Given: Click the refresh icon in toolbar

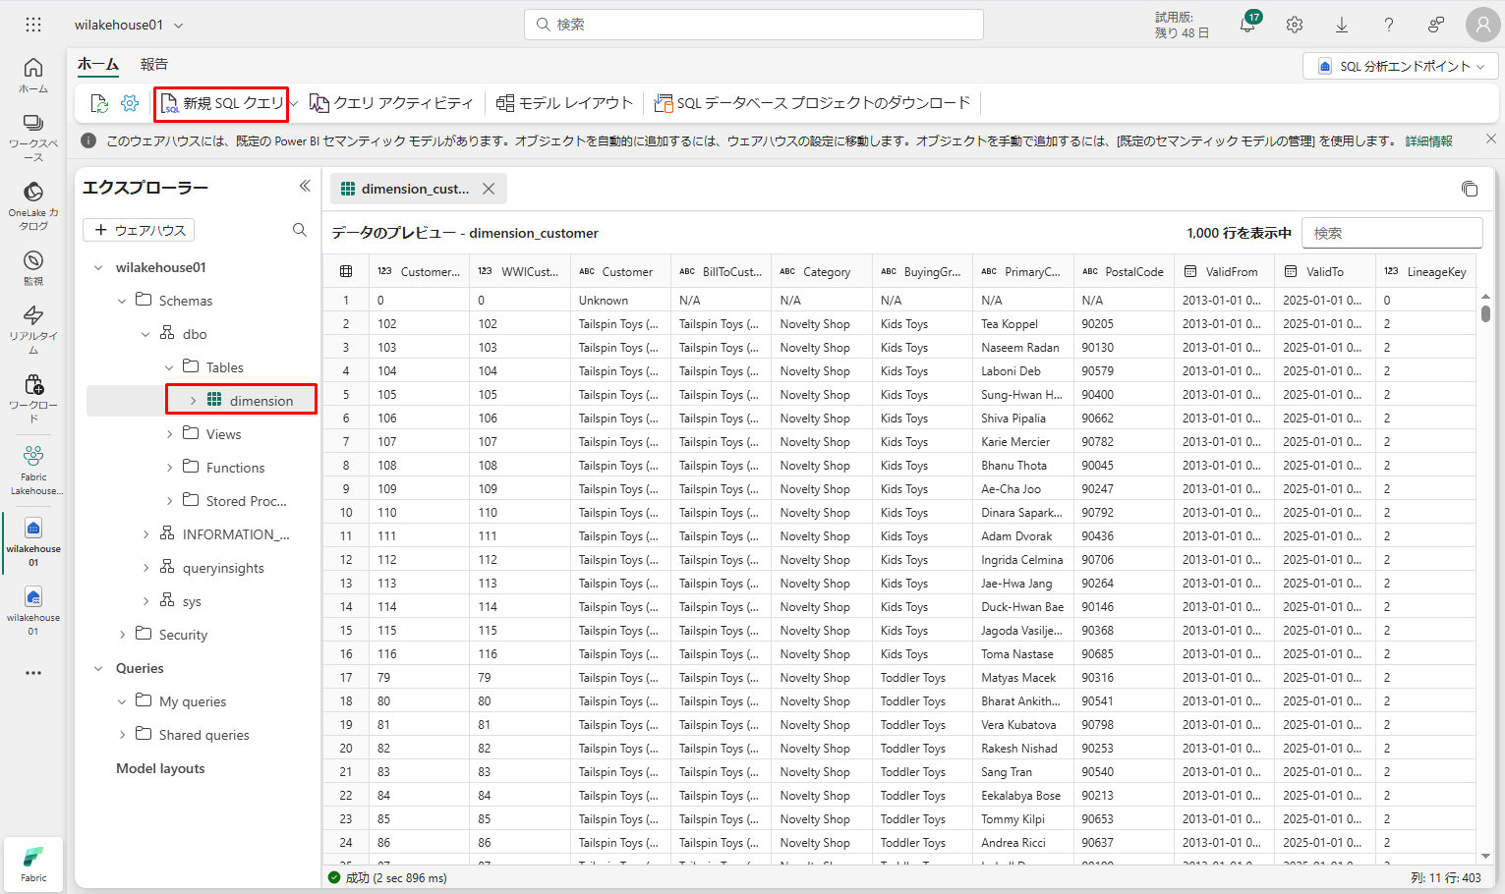Looking at the screenshot, I should coord(99,103).
